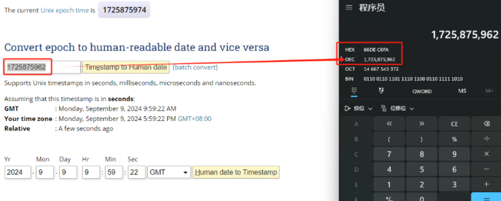Focus the Mon input field
501x201 pixels.
(x=45, y=172)
